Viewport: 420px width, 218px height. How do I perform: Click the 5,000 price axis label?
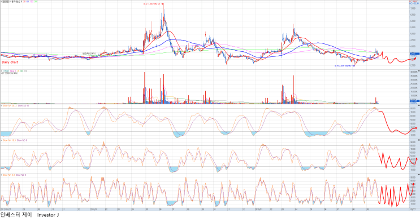413,34
